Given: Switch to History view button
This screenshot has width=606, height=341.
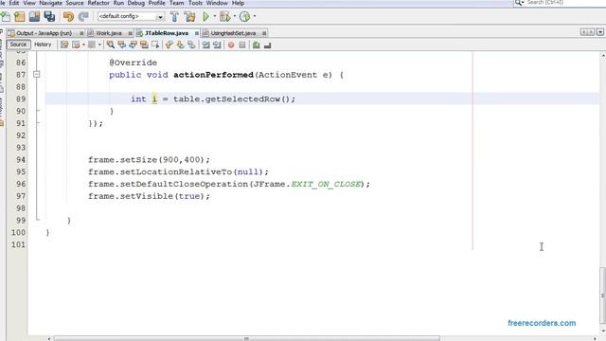Looking at the screenshot, I should pos(43,45).
